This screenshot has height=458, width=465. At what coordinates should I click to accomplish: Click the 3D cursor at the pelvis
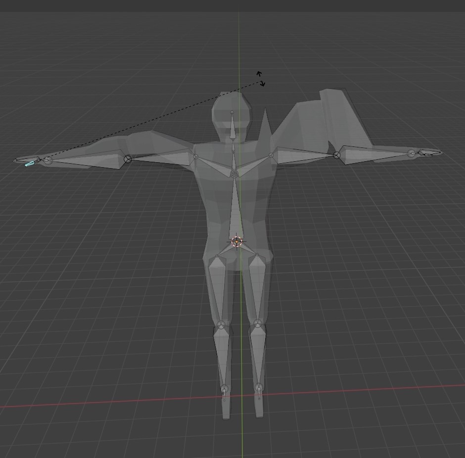[236, 242]
